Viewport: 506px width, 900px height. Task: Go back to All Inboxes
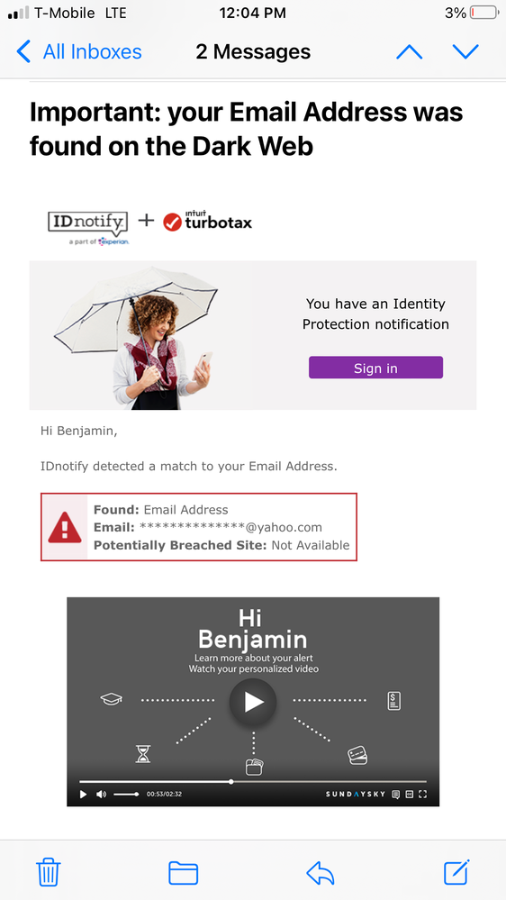click(79, 51)
